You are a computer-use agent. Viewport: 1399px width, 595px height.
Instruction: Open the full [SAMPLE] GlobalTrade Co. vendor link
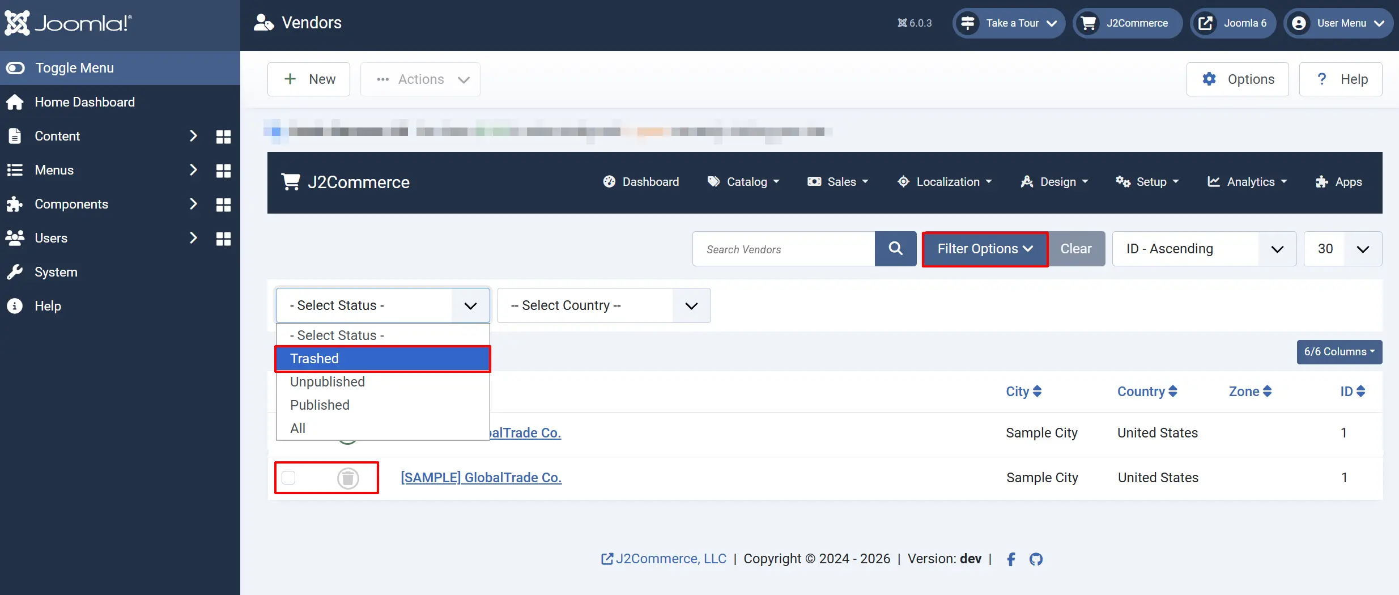(481, 478)
